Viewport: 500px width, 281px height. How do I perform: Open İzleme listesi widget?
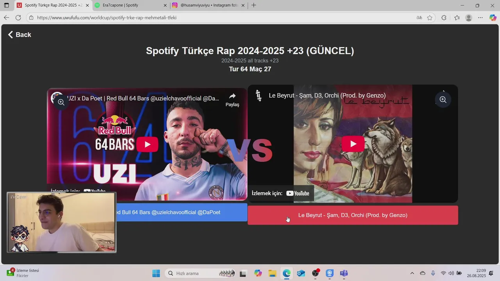(x=23, y=273)
